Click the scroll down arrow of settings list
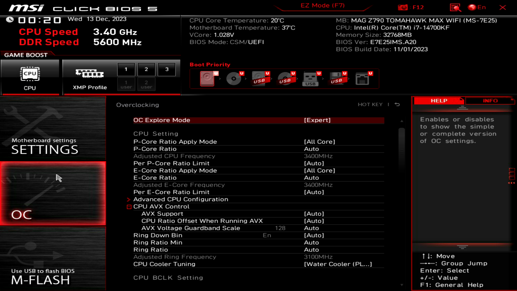Screen dimensions: 517x291 (401, 285)
